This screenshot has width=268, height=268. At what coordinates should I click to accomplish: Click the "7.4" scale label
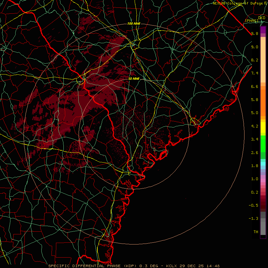(255, 73)
